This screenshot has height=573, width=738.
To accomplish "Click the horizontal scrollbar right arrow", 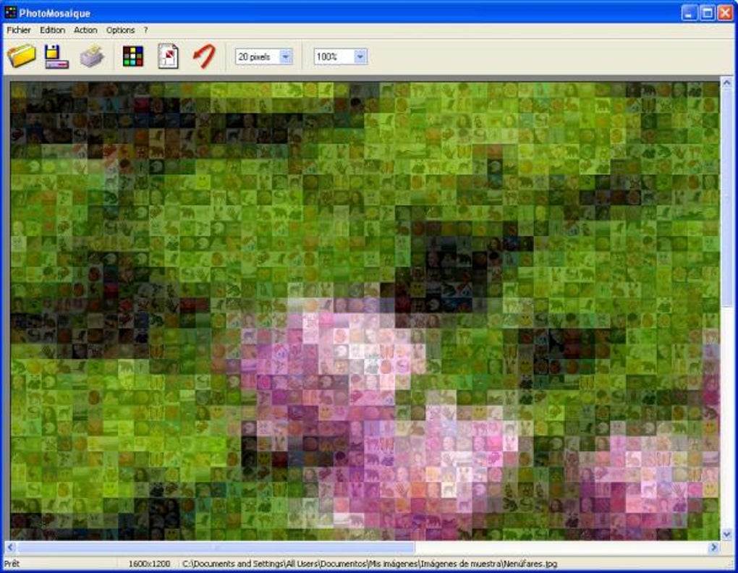I will [x=714, y=547].
